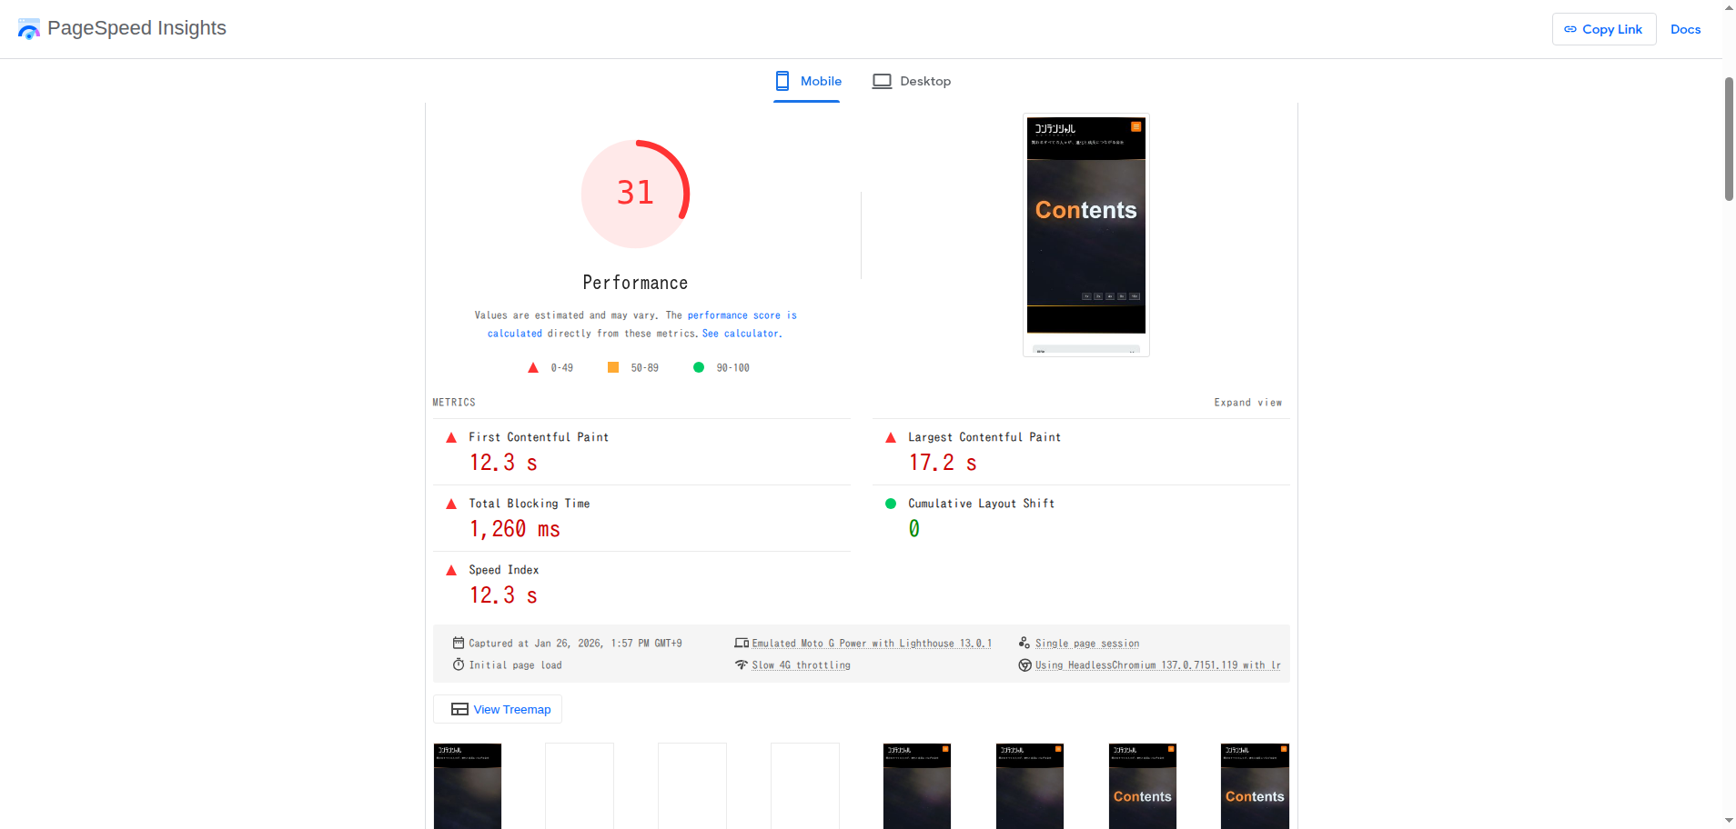Click the chain-link icon inside Copy Link

(1569, 28)
